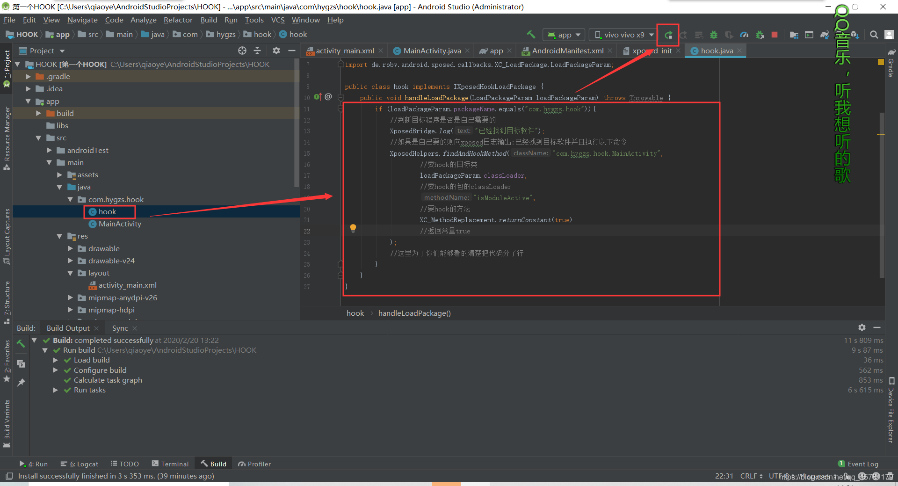Close the hook.java tab
The image size is (898, 486).
[x=739, y=51]
